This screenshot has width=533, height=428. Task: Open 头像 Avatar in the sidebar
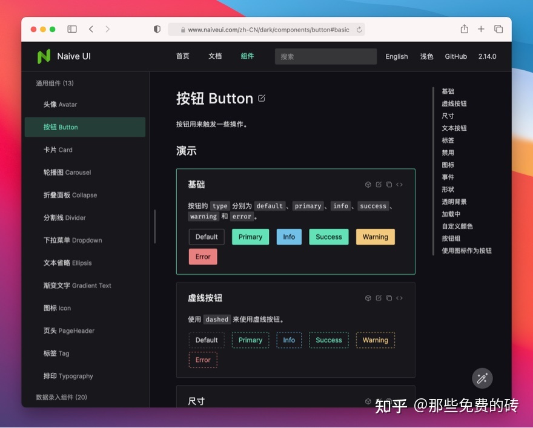(x=85, y=104)
